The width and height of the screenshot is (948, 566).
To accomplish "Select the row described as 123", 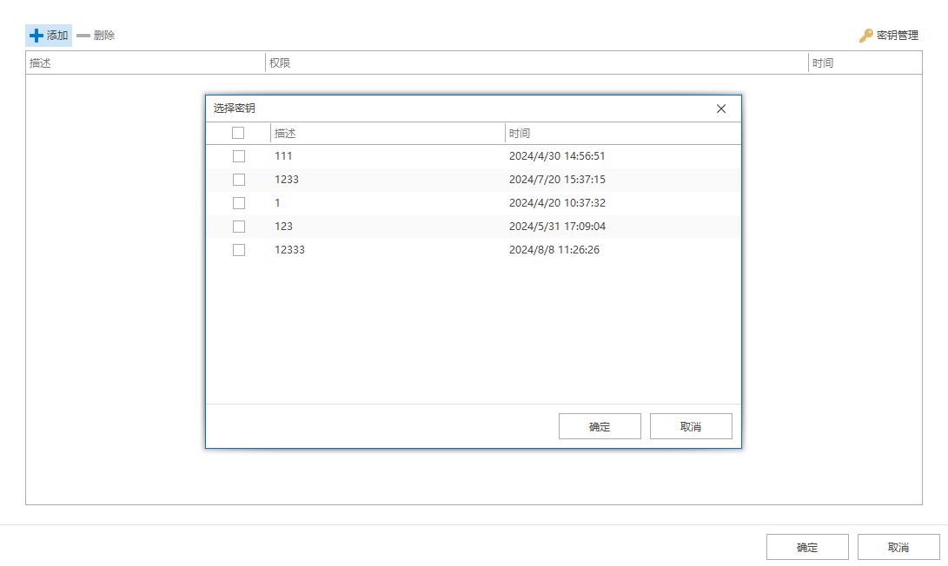I will point(474,227).
